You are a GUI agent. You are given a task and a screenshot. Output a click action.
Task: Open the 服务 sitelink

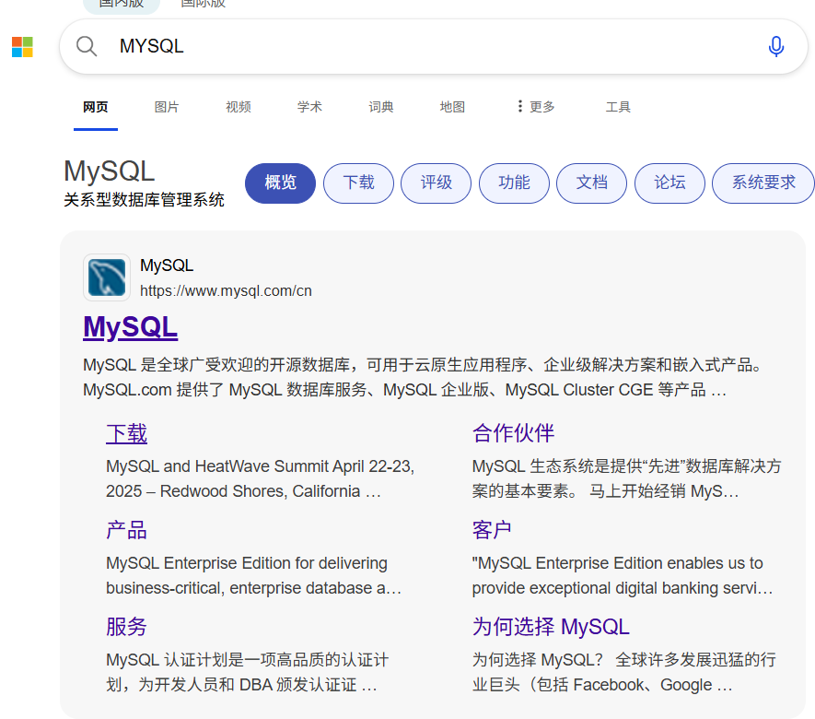(127, 627)
